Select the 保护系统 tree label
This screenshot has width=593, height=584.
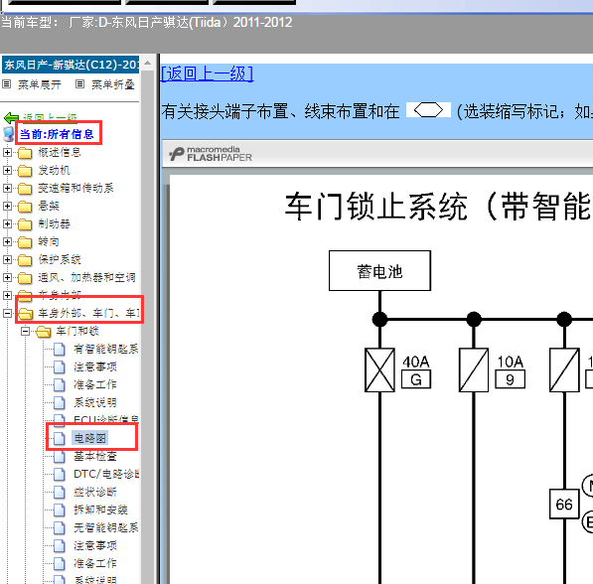pos(60,259)
